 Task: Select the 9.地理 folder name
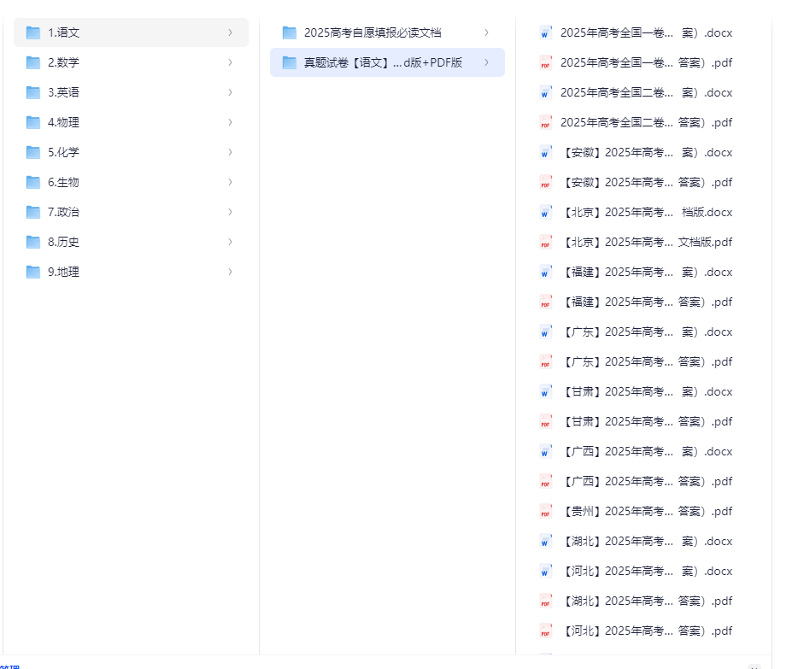click(x=64, y=272)
